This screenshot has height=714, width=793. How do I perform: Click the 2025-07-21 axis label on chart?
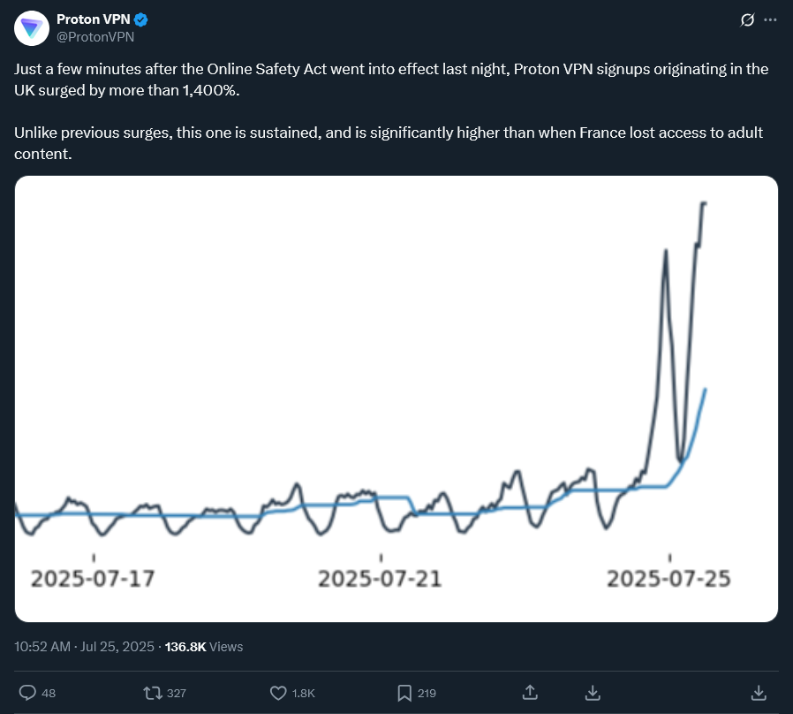(380, 579)
